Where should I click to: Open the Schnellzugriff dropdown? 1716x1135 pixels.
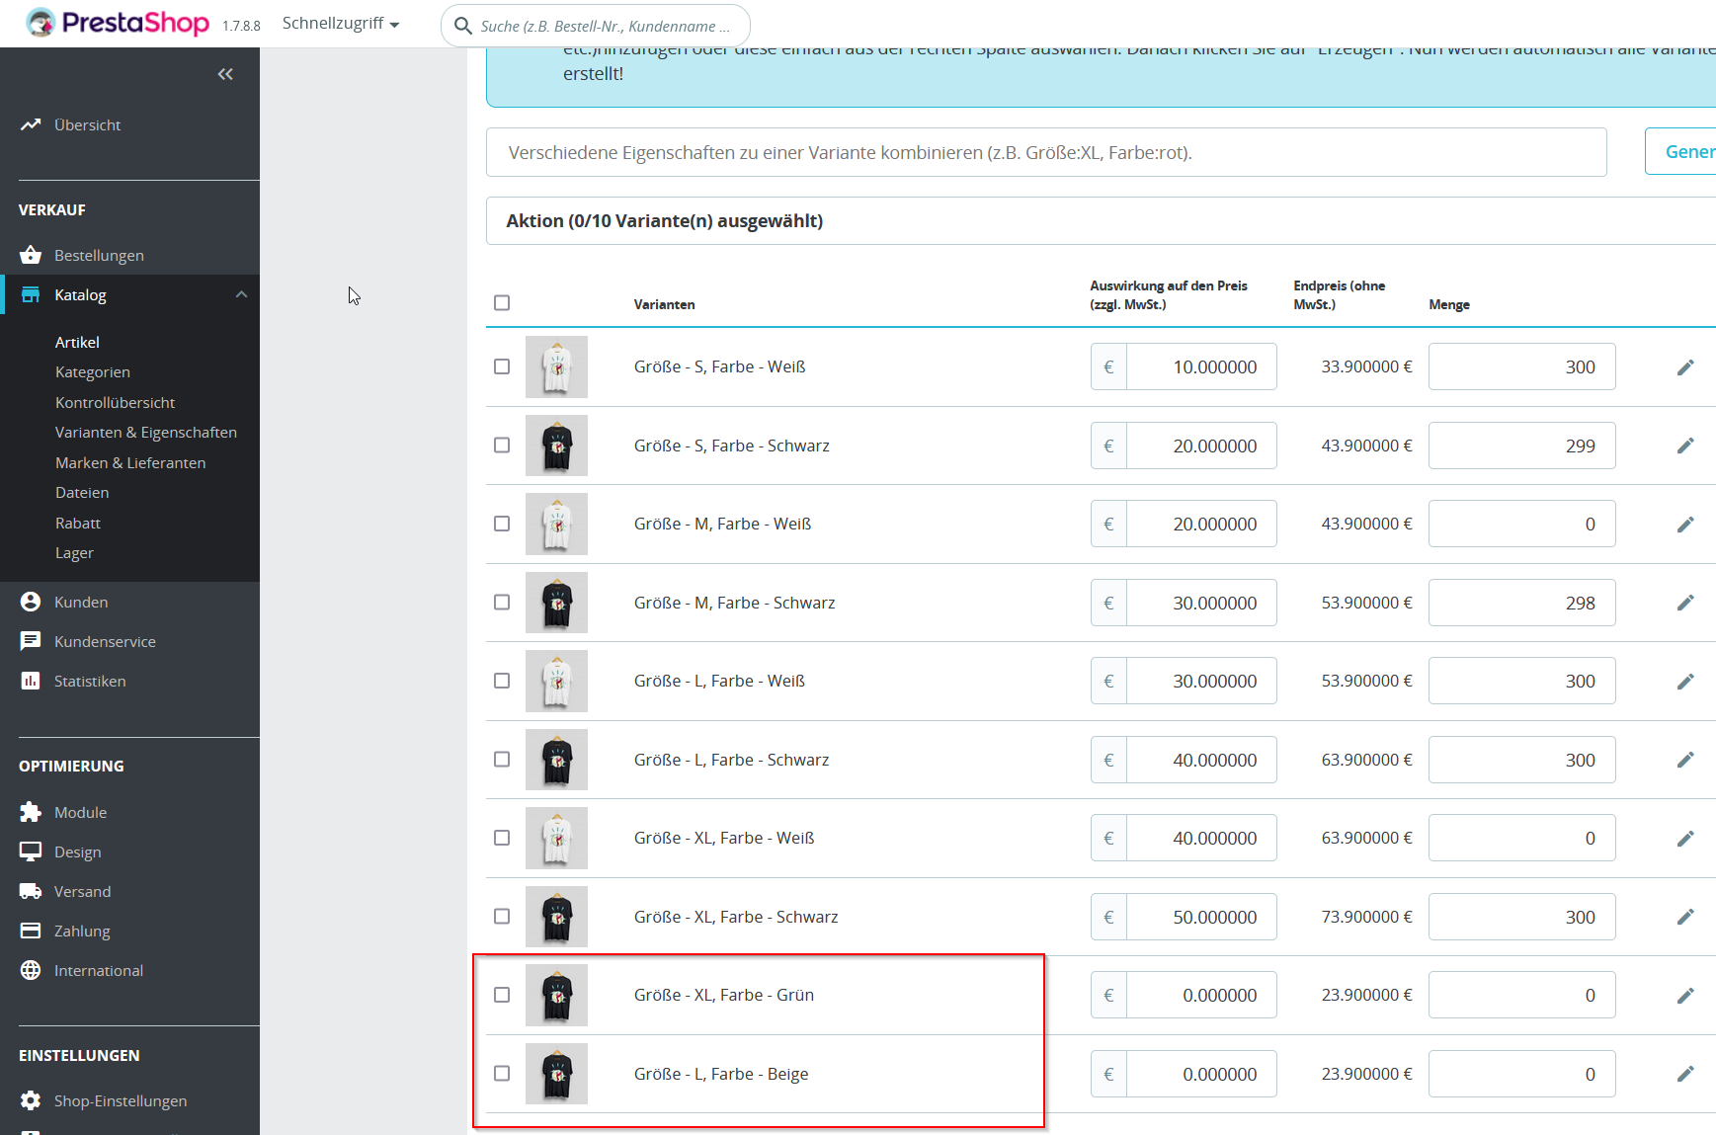[341, 24]
